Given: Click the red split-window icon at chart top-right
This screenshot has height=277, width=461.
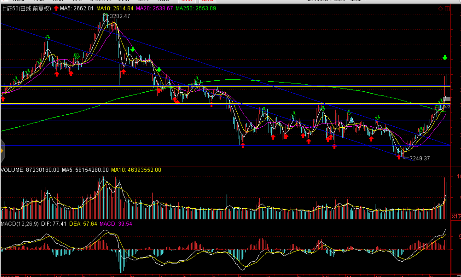Looking at the screenshot, I should pyautogui.click(x=447, y=9).
